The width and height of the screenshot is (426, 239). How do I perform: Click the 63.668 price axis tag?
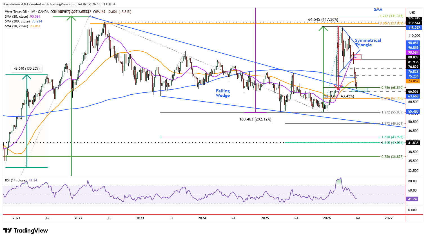coord(413,96)
